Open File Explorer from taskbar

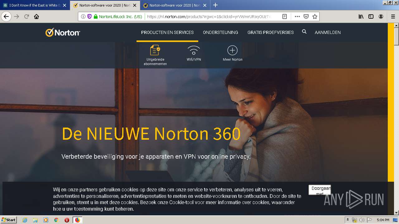coord(35,220)
